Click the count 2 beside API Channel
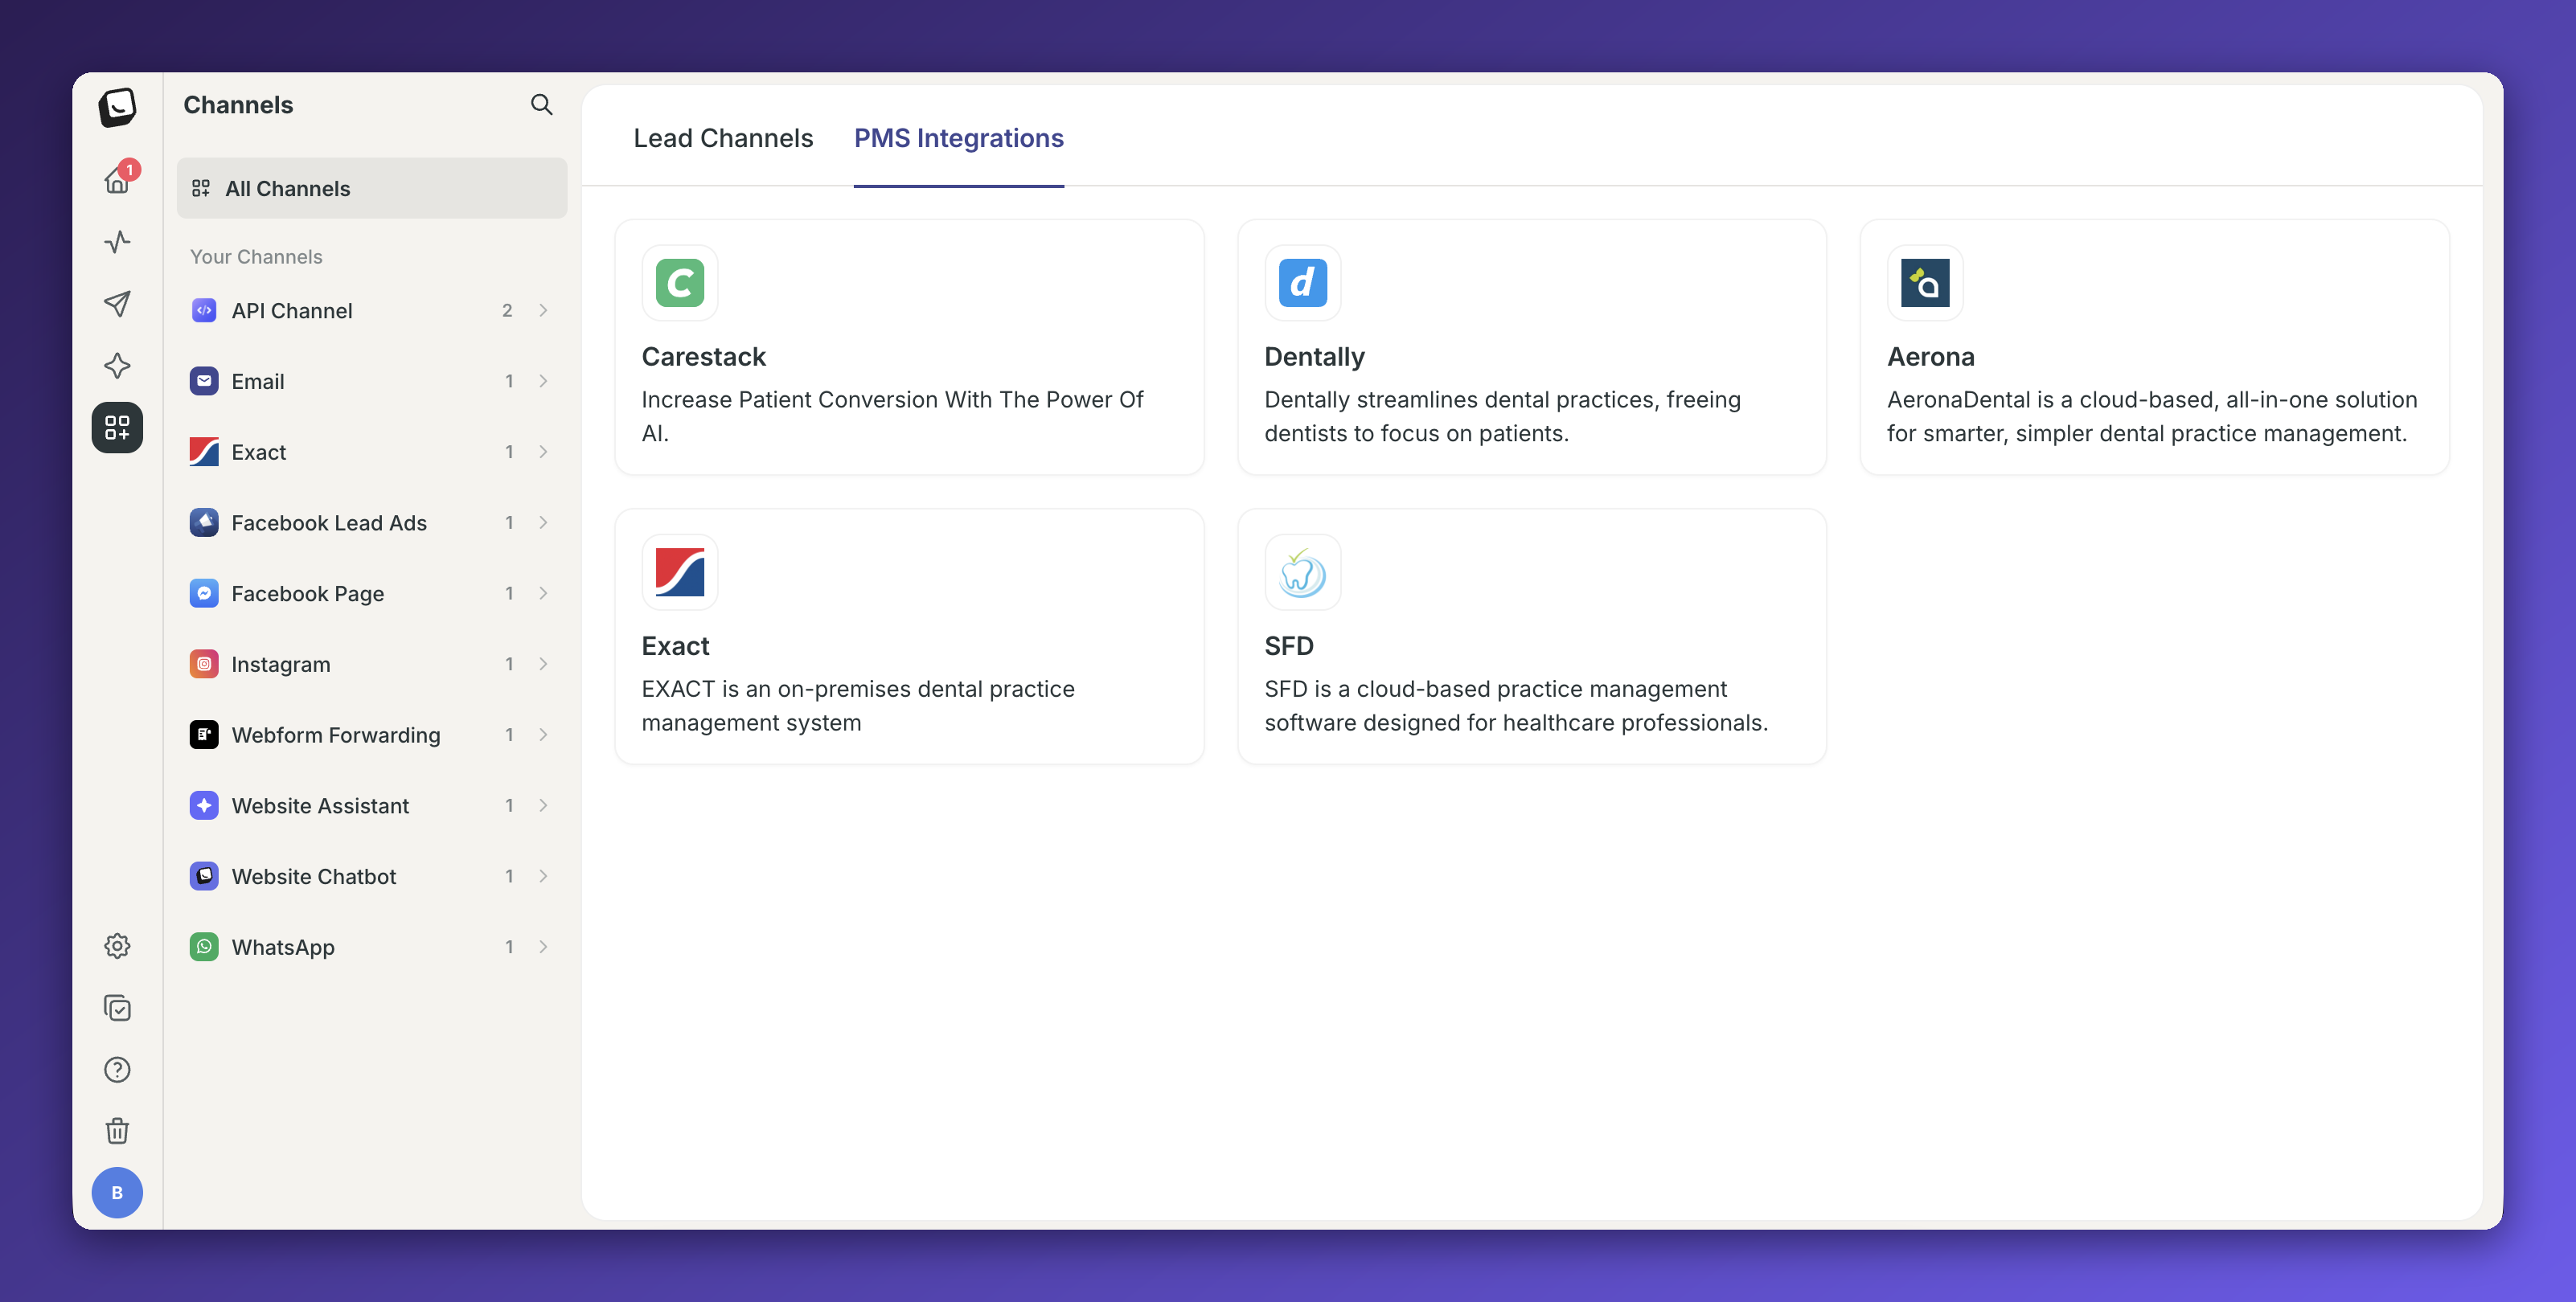Image resolution: width=2576 pixels, height=1302 pixels. pyautogui.click(x=507, y=311)
